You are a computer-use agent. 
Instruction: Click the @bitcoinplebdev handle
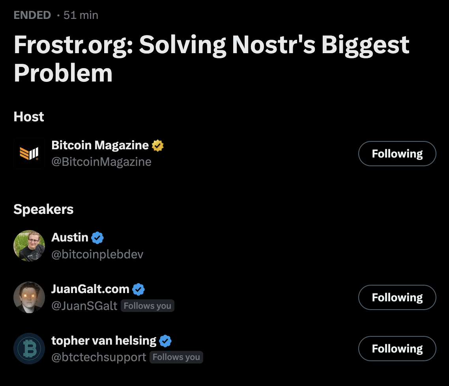[97, 254]
